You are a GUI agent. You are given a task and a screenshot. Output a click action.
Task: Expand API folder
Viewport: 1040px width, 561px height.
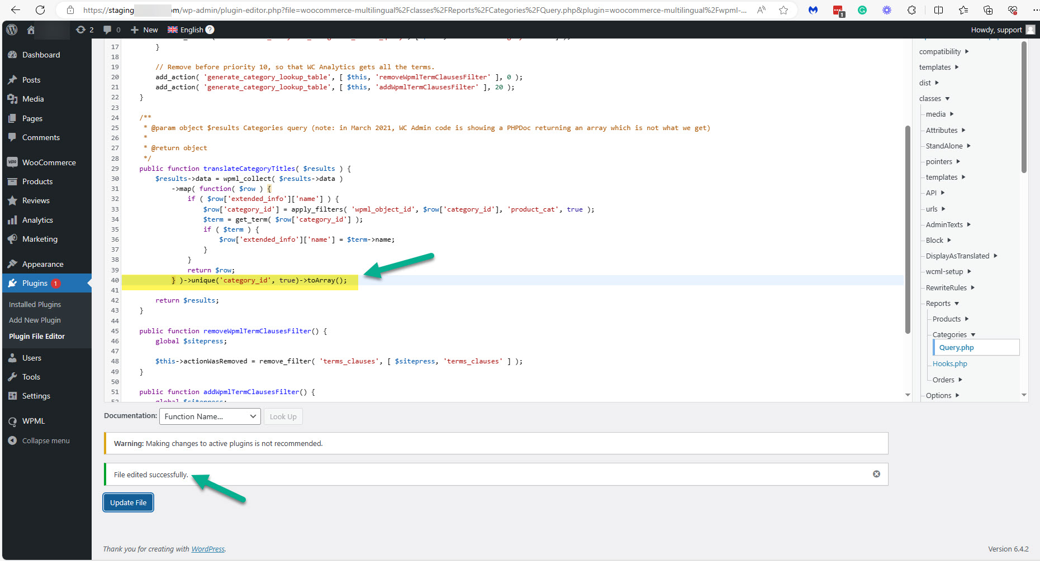point(935,193)
